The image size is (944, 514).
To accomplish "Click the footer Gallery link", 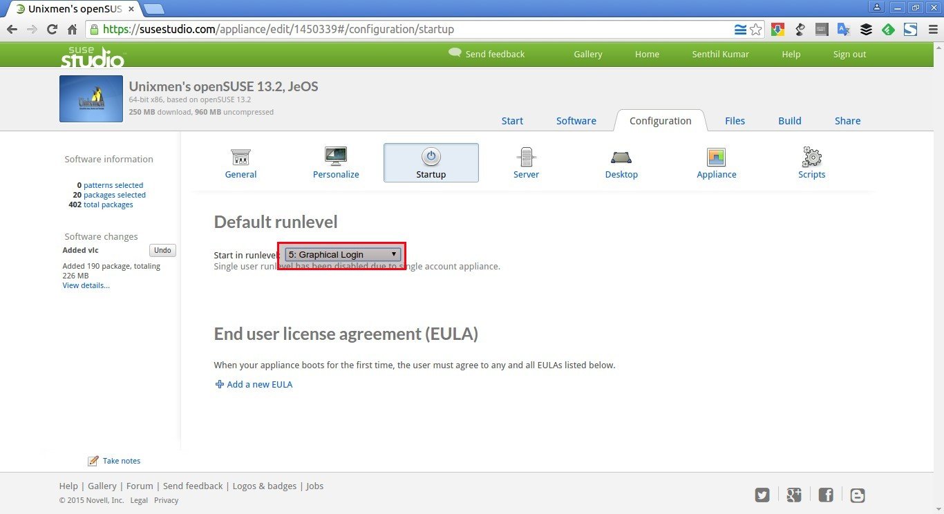I will coord(102,486).
